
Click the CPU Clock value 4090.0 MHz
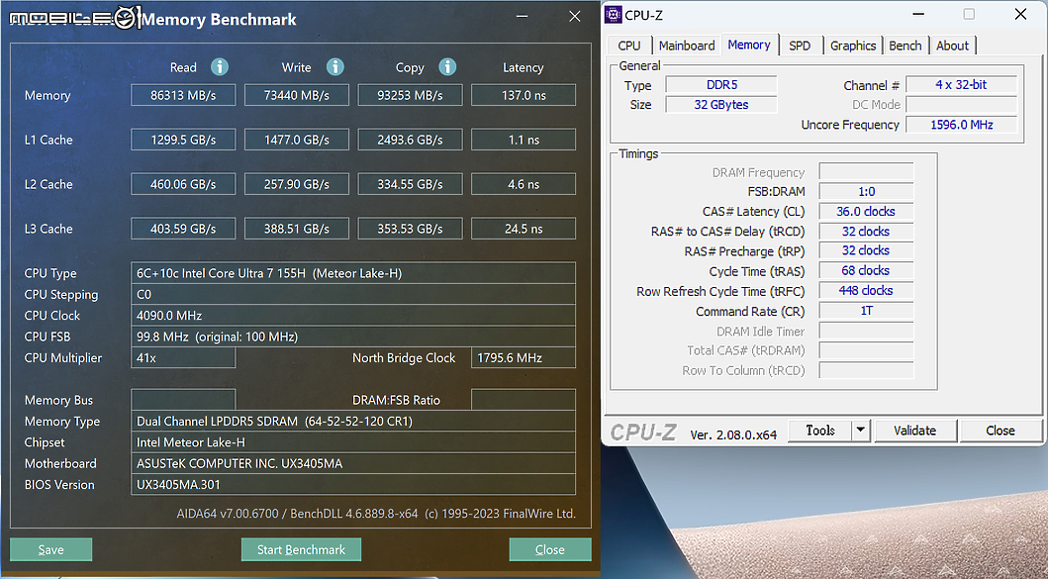click(353, 315)
